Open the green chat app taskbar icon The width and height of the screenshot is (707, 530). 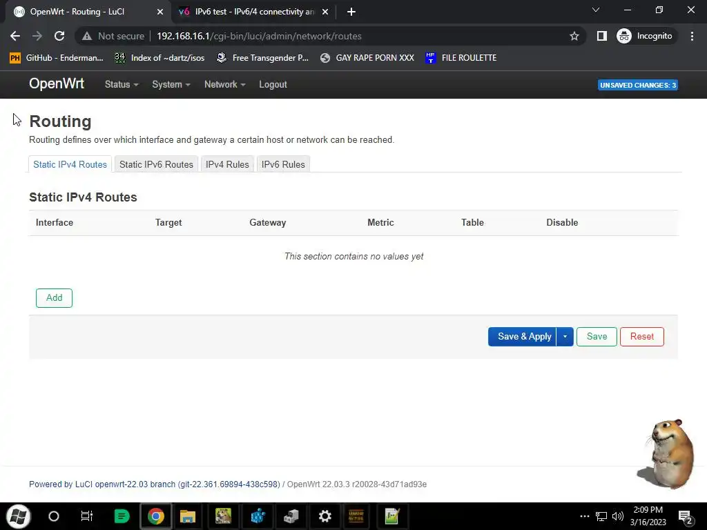pyautogui.click(x=122, y=516)
